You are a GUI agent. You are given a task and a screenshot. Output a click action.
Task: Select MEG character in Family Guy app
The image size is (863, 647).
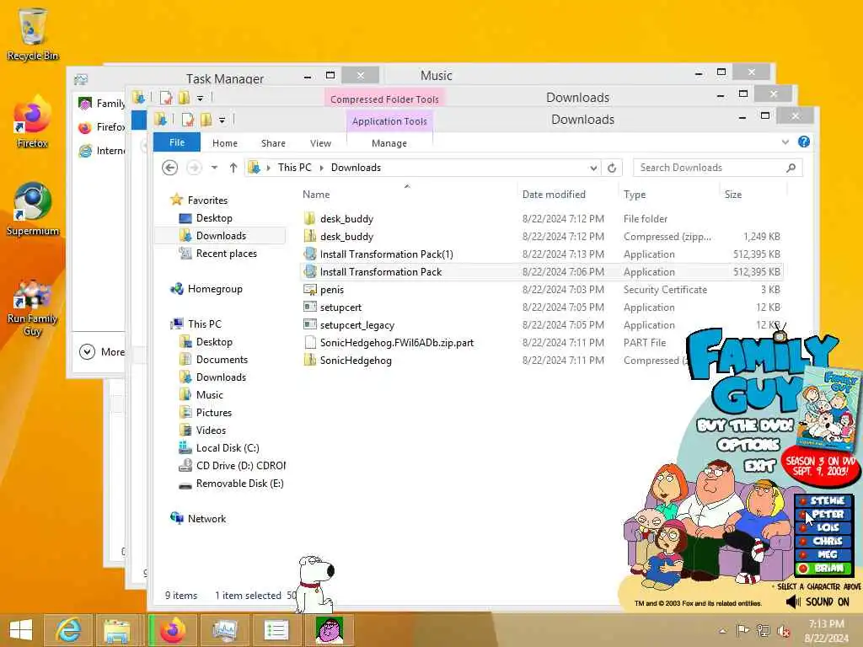pos(824,554)
